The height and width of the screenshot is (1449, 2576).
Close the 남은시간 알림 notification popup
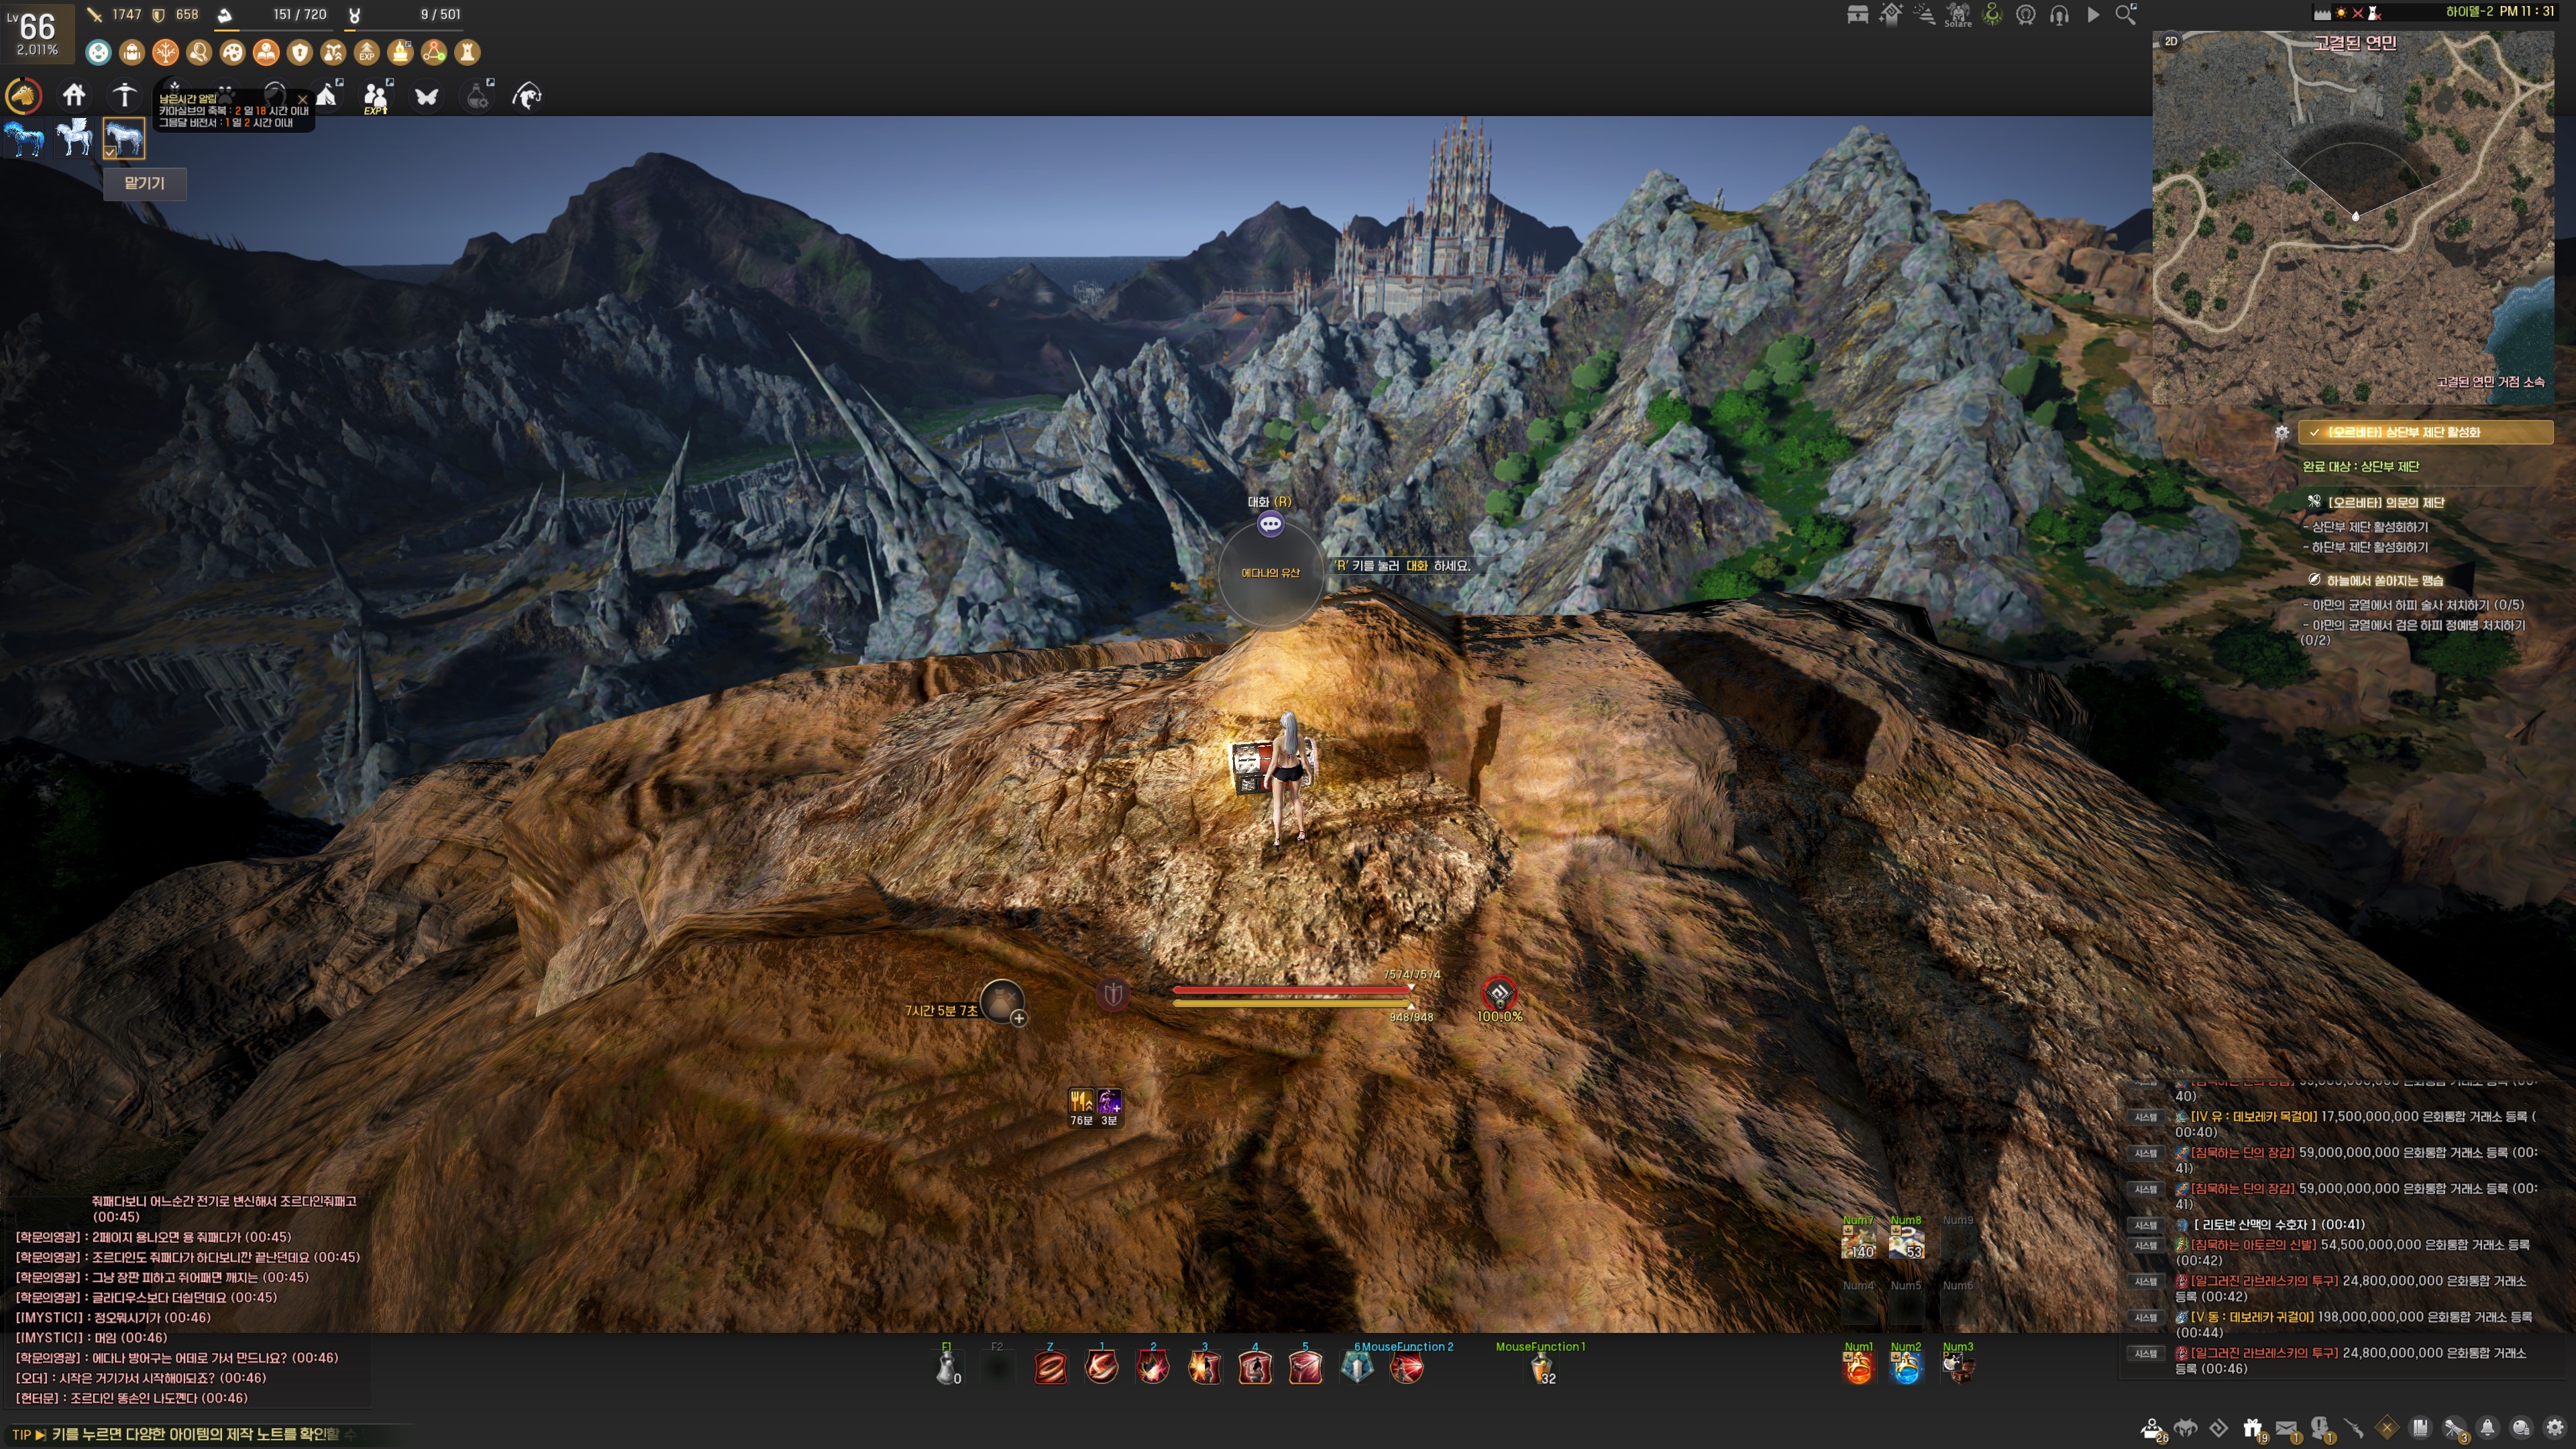coord(302,99)
